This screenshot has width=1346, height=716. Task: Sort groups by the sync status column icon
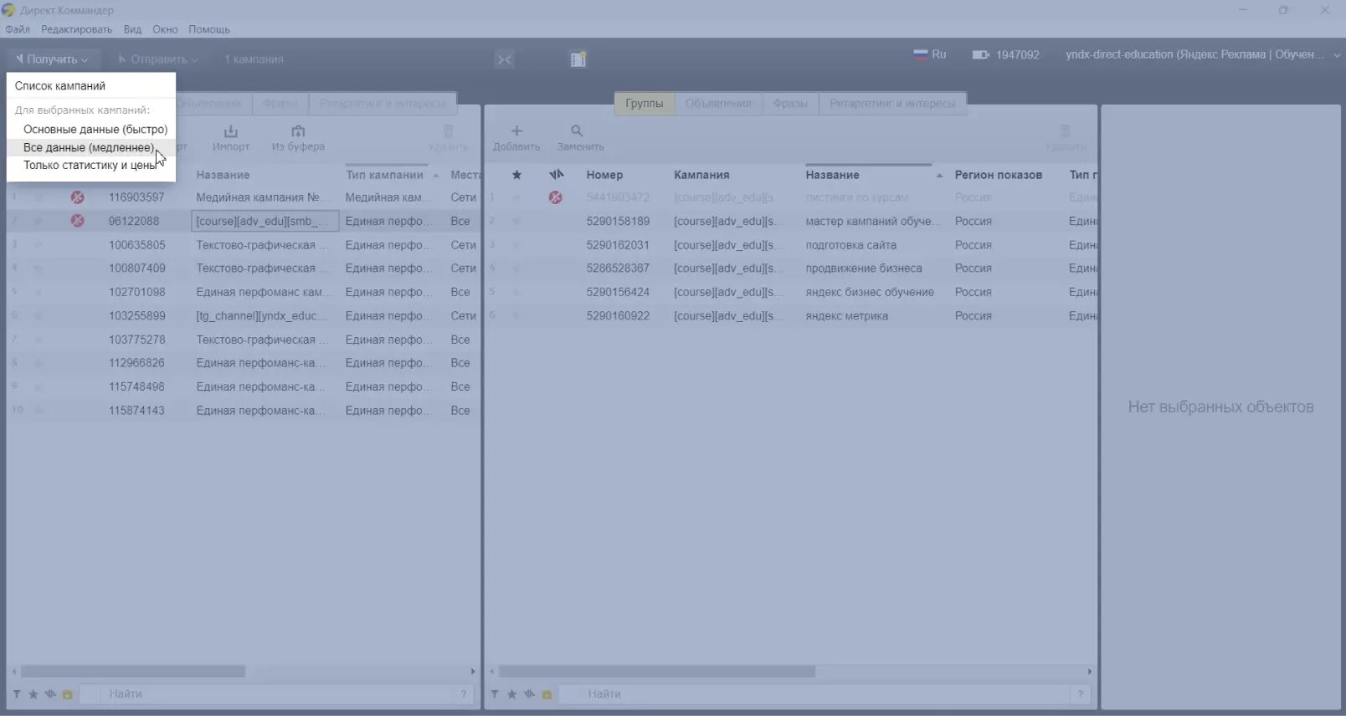click(557, 175)
